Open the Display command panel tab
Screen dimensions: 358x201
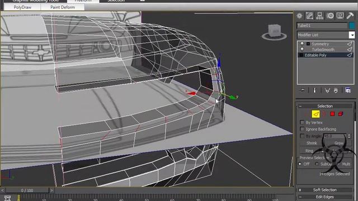tap(340, 16)
